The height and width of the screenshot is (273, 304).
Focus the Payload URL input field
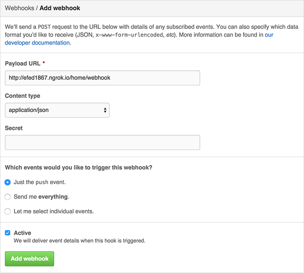pos(103,78)
